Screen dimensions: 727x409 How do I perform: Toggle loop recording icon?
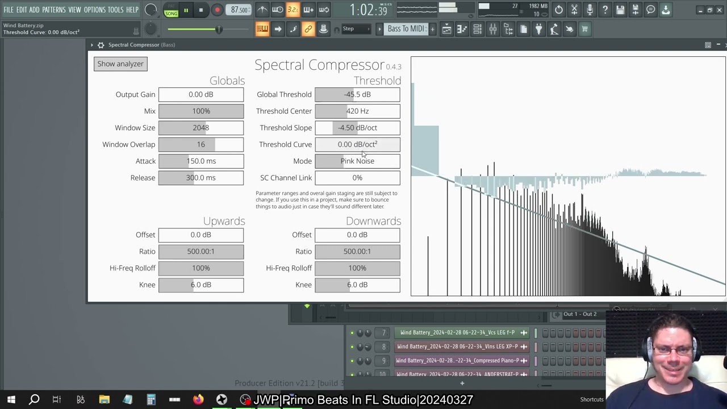324,10
